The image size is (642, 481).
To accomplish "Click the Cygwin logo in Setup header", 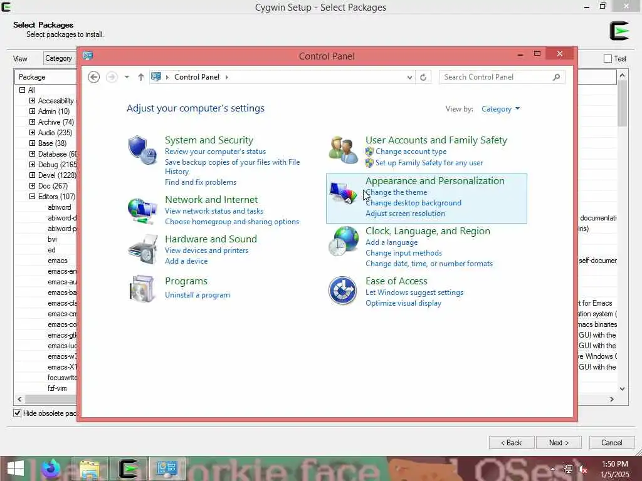I will [619, 31].
